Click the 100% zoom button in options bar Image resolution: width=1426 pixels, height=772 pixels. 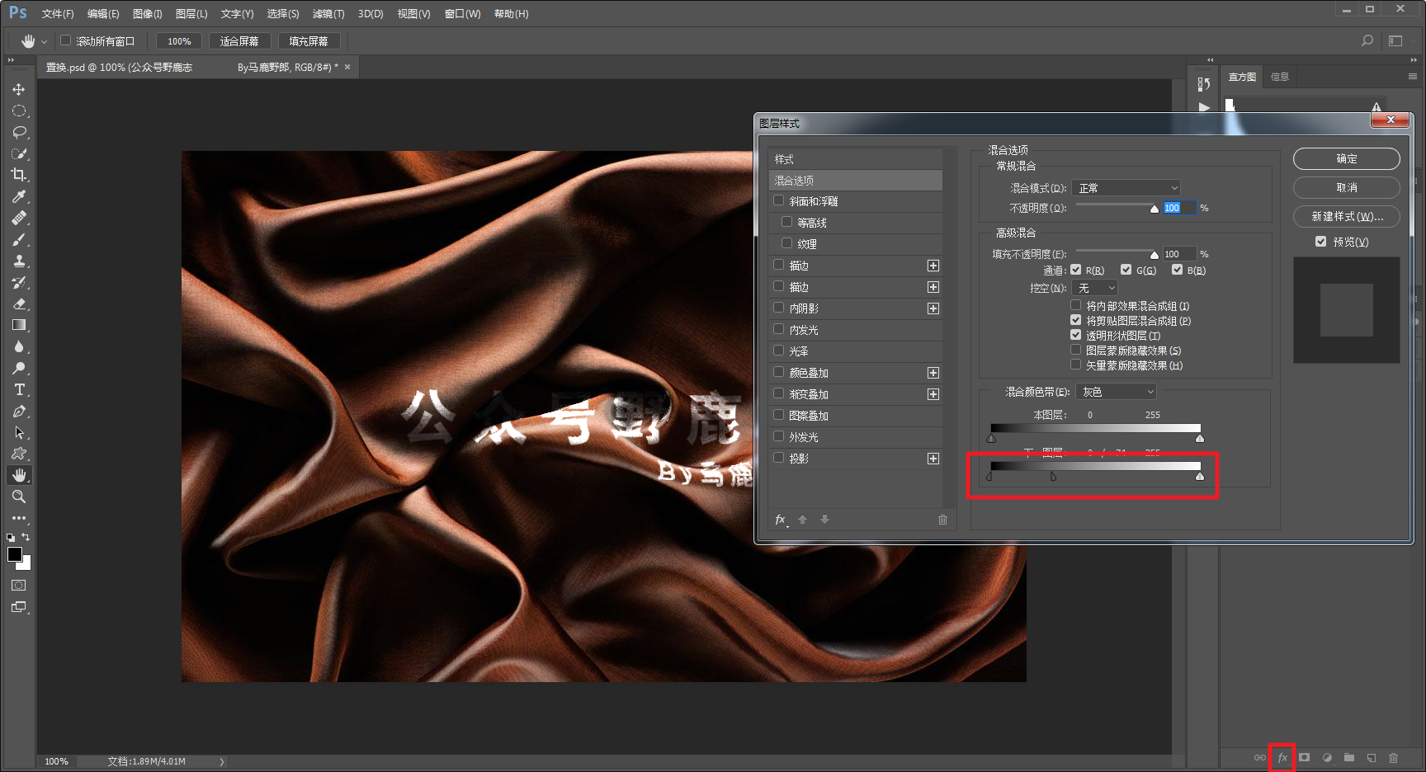coord(179,41)
